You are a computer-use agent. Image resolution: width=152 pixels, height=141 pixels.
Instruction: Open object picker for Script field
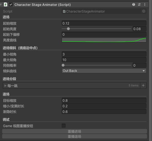pos(144,11)
